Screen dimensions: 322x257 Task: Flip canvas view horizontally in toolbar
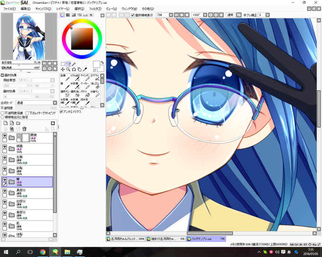[x=239, y=15]
